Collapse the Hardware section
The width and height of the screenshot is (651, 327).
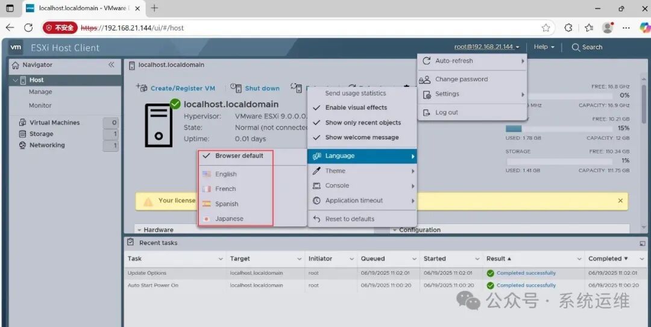click(x=139, y=230)
